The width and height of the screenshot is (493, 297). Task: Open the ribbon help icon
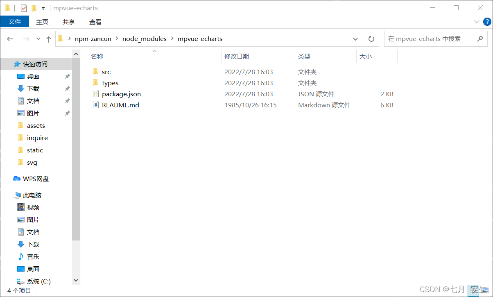tap(487, 22)
